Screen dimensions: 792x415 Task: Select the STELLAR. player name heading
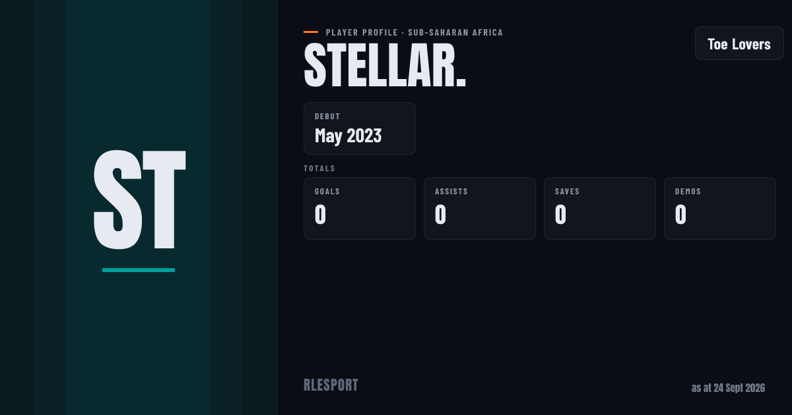click(385, 66)
